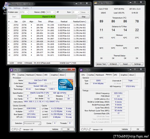Image resolution: width=150 pixels, height=139 pixels.
Task: Select result row 7 with 54.1915 GFlops
Action: click(x=47, y=41)
